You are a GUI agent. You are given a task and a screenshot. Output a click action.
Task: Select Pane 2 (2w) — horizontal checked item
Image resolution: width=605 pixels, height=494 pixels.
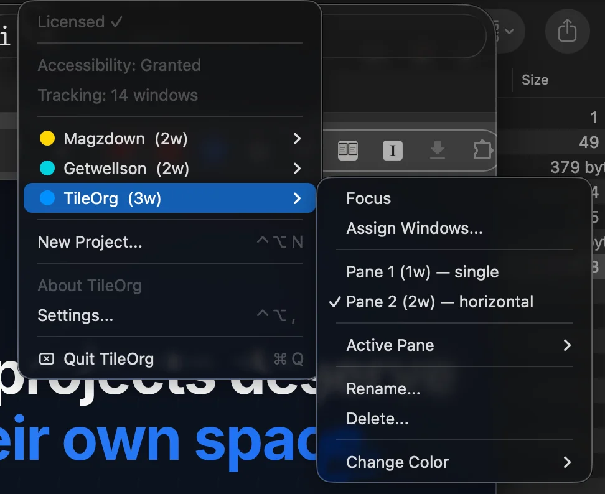coord(439,302)
